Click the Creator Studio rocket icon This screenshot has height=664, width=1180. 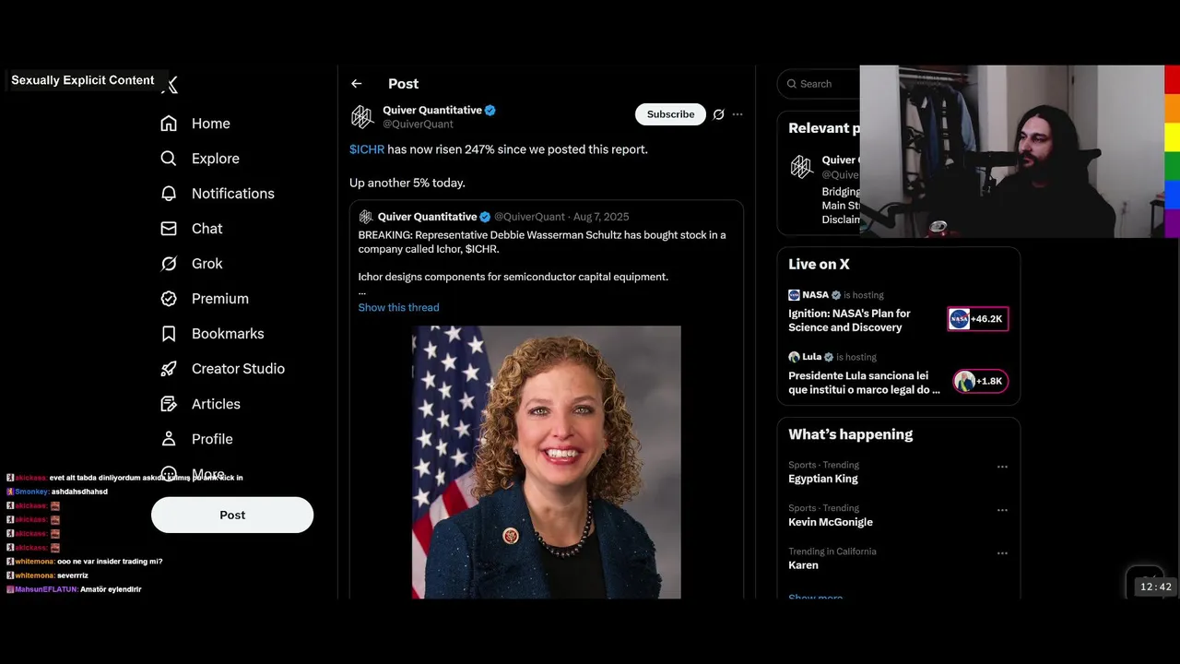tap(169, 369)
